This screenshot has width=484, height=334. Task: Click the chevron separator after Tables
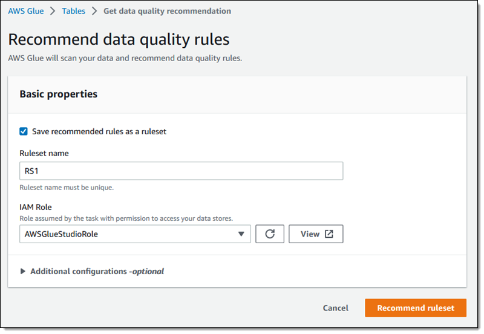pos(94,11)
